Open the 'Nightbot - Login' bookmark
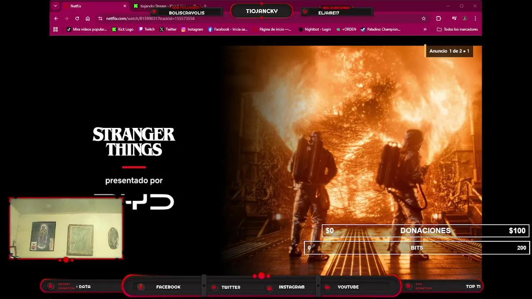Screen dimensions: 532x299 [x=315, y=29]
